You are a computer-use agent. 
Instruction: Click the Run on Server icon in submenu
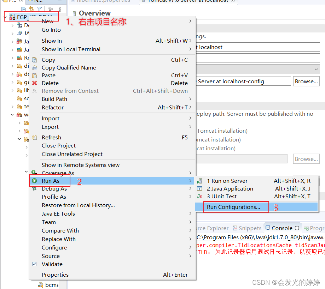tap(199, 181)
